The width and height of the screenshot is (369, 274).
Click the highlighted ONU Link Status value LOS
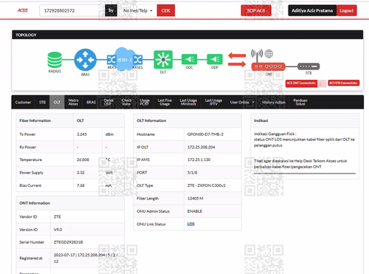click(191, 224)
